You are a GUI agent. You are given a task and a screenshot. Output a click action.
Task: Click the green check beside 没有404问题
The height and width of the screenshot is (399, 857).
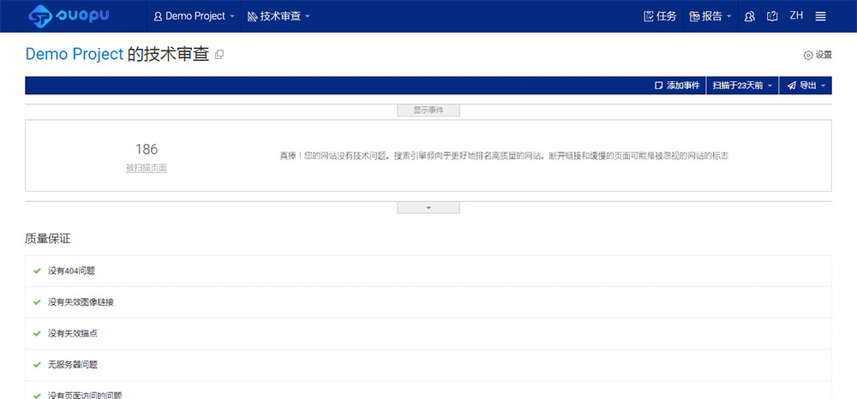(37, 271)
